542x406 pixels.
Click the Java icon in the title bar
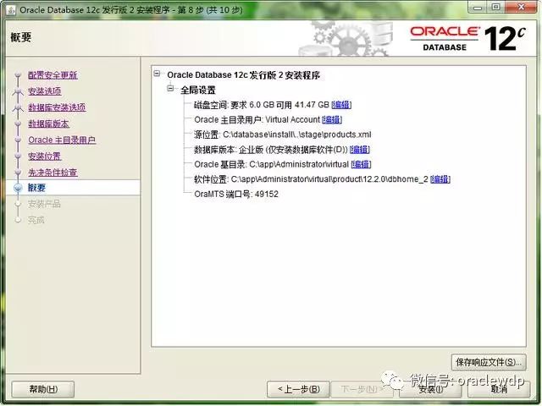pyautogui.click(x=11, y=10)
